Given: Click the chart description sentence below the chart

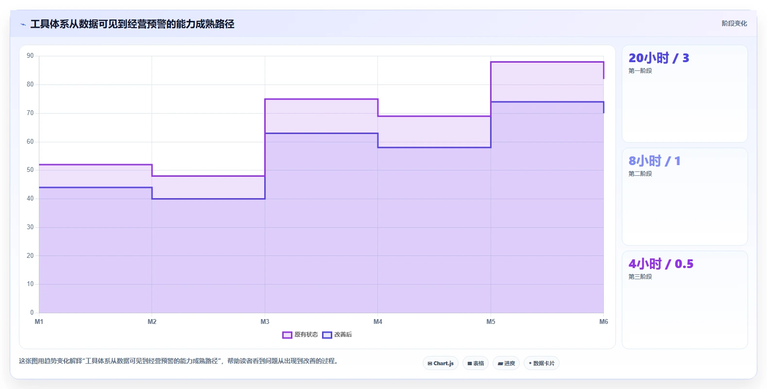Looking at the screenshot, I should (x=179, y=361).
